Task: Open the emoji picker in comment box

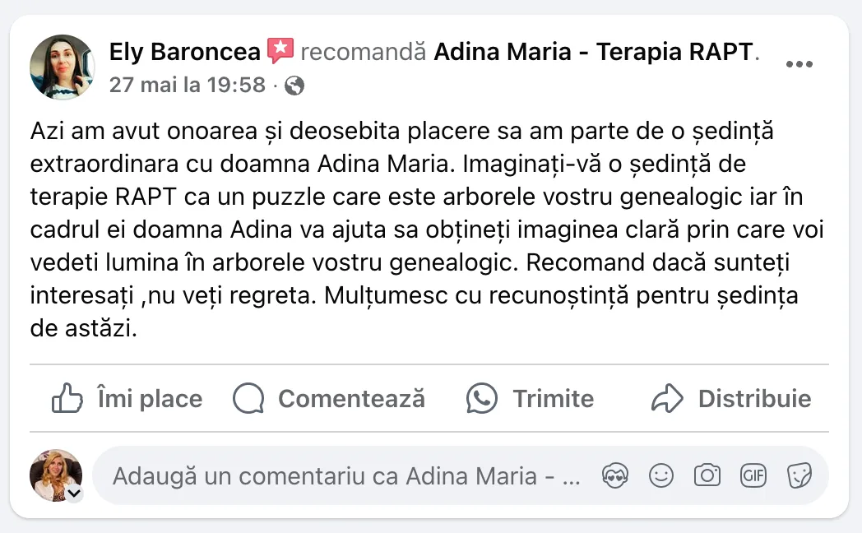Action: [x=661, y=475]
